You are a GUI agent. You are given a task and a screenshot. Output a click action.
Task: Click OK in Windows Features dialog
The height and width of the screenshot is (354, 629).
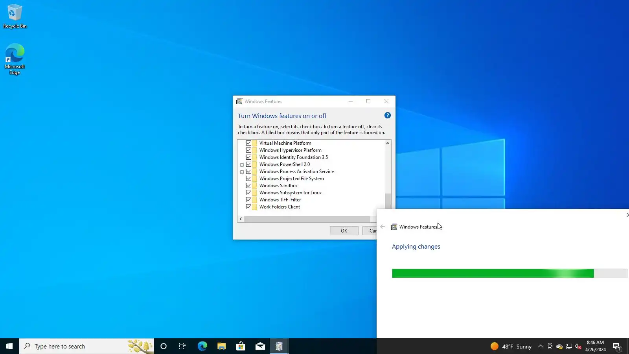coord(344,231)
